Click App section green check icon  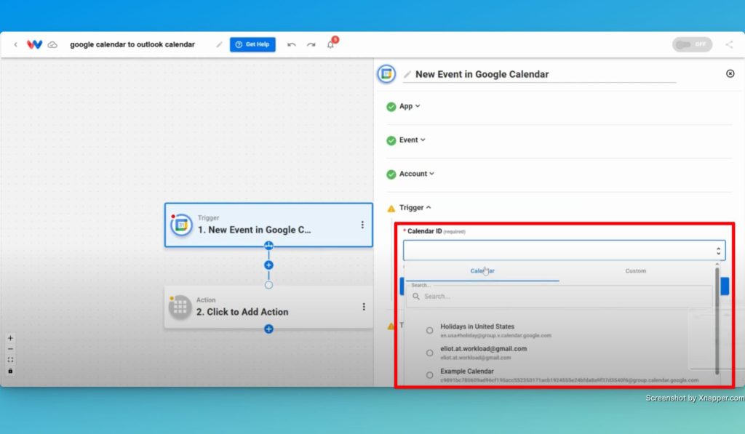(x=391, y=107)
